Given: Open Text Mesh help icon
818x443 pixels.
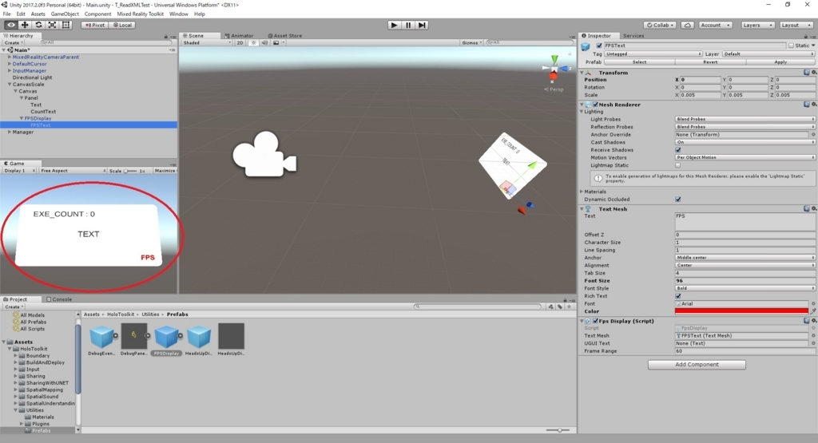Looking at the screenshot, I should [x=807, y=208].
